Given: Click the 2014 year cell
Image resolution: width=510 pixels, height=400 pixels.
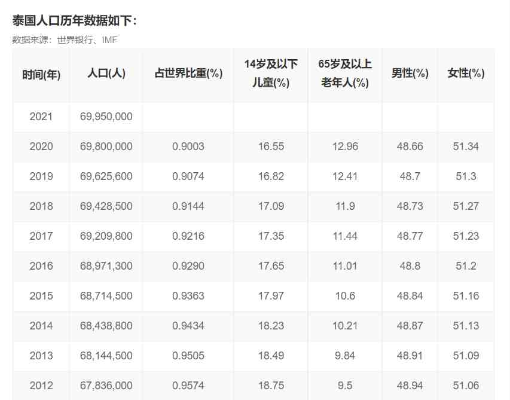Looking at the screenshot, I should coord(41,326).
